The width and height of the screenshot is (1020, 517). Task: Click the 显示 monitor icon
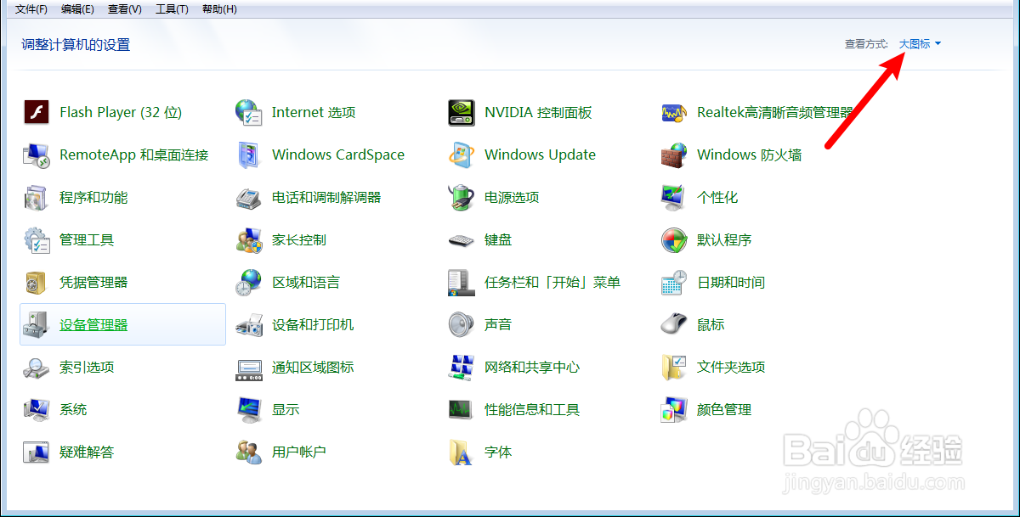click(x=249, y=409)
